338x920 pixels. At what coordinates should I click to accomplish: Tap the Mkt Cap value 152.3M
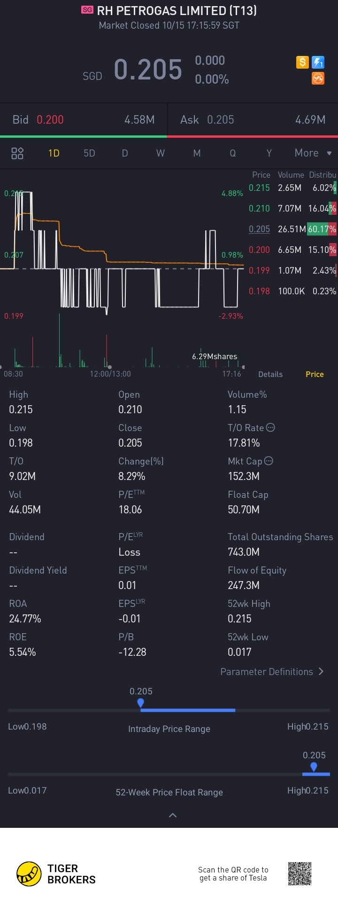[x=244, y=476]
